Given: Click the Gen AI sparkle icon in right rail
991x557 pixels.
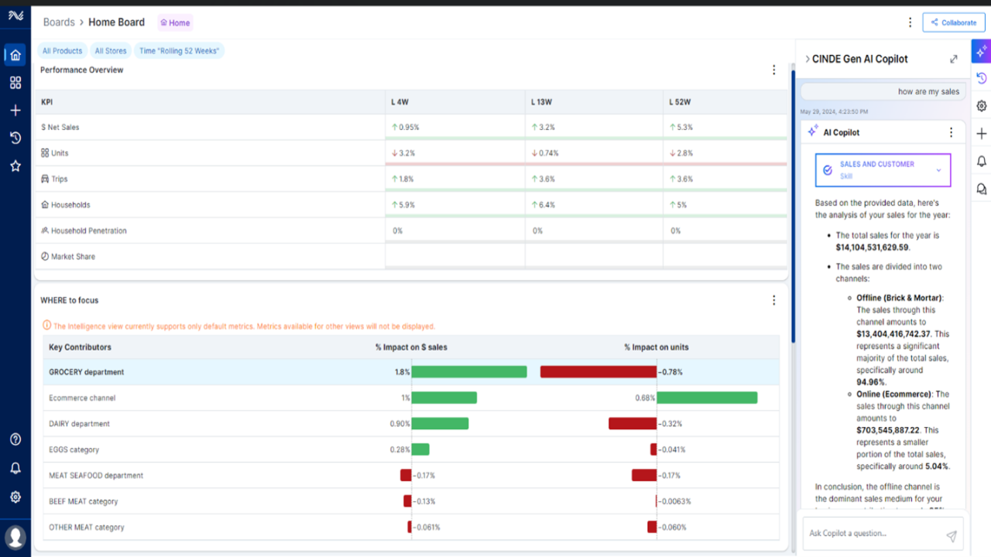Looking at the screenshot, I should [x=981, y=51].
